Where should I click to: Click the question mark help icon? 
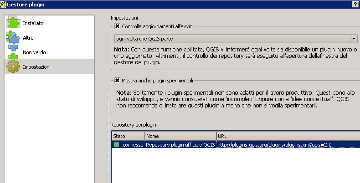coord(355,4)
